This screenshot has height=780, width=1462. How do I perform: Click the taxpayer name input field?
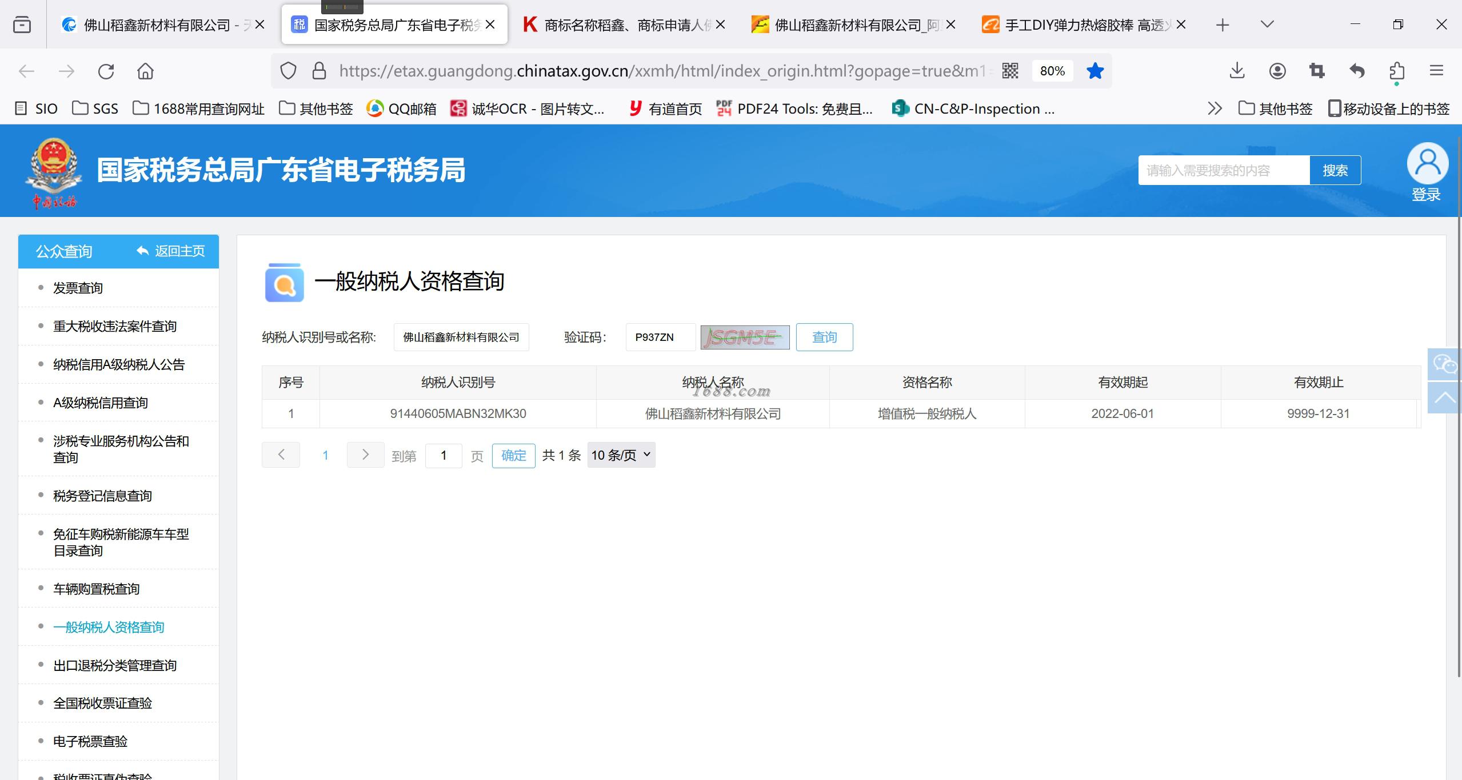461,337
